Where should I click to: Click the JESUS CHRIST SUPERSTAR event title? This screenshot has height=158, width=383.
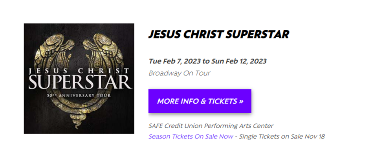[218, 35]
